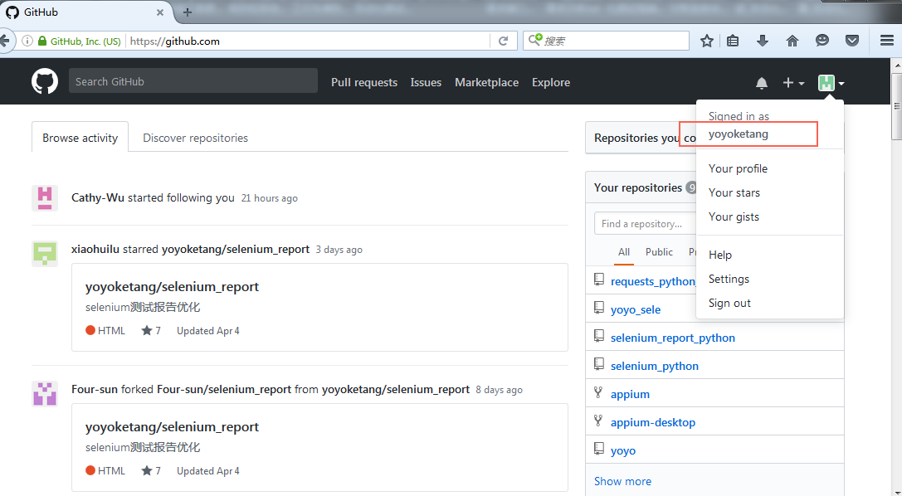Open the downloads arrow icon
The height and width of the screenshot is (496, 902).
763,41
